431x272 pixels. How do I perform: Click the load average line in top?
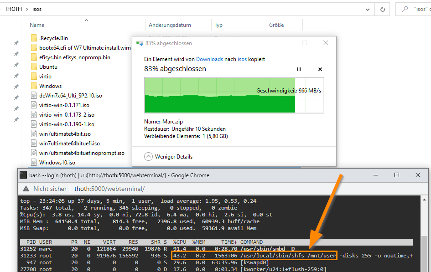(138, 201)
